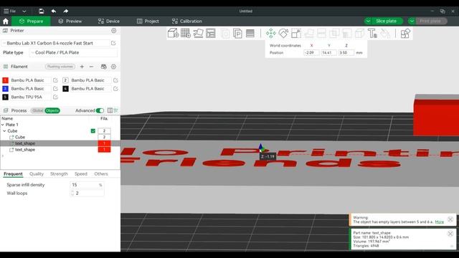Click the compare presets icon beside Advanced

tap(110, 110)
